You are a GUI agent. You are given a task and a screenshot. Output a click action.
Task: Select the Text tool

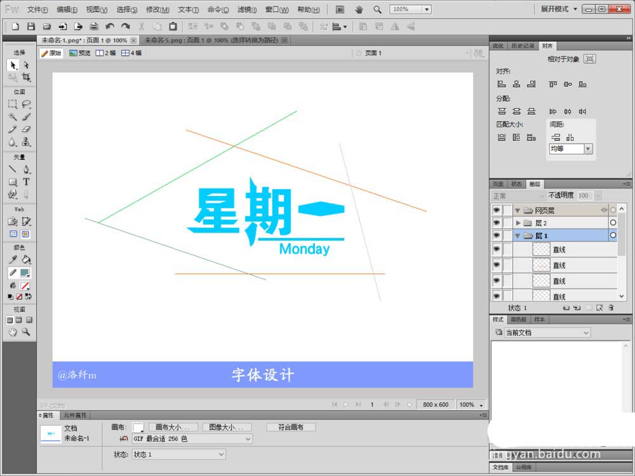[x=26, y=182]
